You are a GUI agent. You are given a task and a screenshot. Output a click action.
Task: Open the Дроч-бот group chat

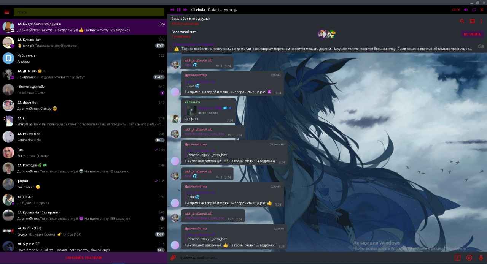click(x=83, y=106)
